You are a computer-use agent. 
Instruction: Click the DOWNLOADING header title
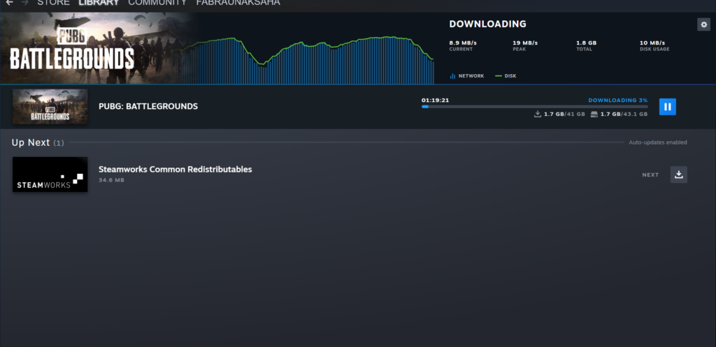(x=487, y=24)
